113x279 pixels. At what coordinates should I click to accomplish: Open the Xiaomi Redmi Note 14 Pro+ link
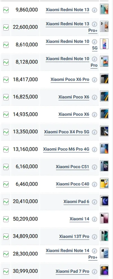coord(71,254)
